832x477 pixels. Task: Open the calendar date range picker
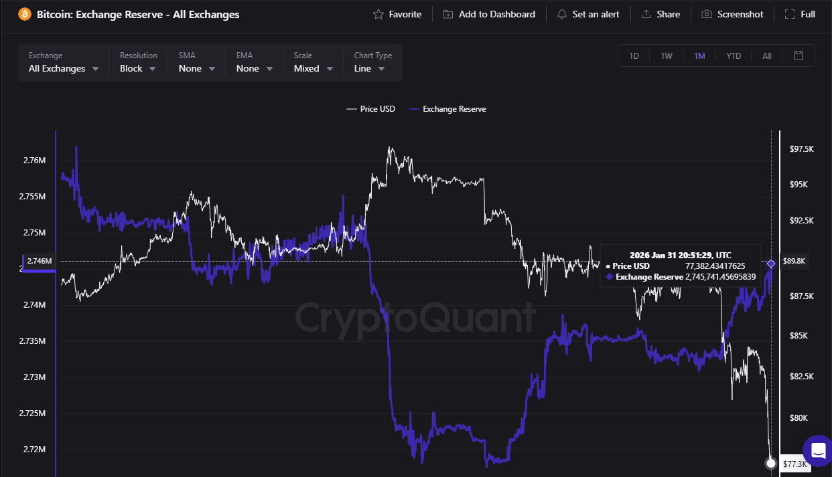coord(799,56)
